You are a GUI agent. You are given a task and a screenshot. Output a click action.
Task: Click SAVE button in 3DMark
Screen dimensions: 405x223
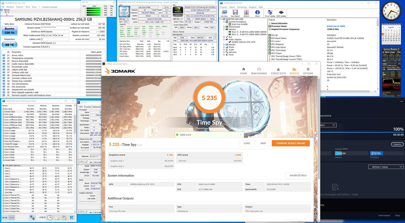(x=263, y=143)
